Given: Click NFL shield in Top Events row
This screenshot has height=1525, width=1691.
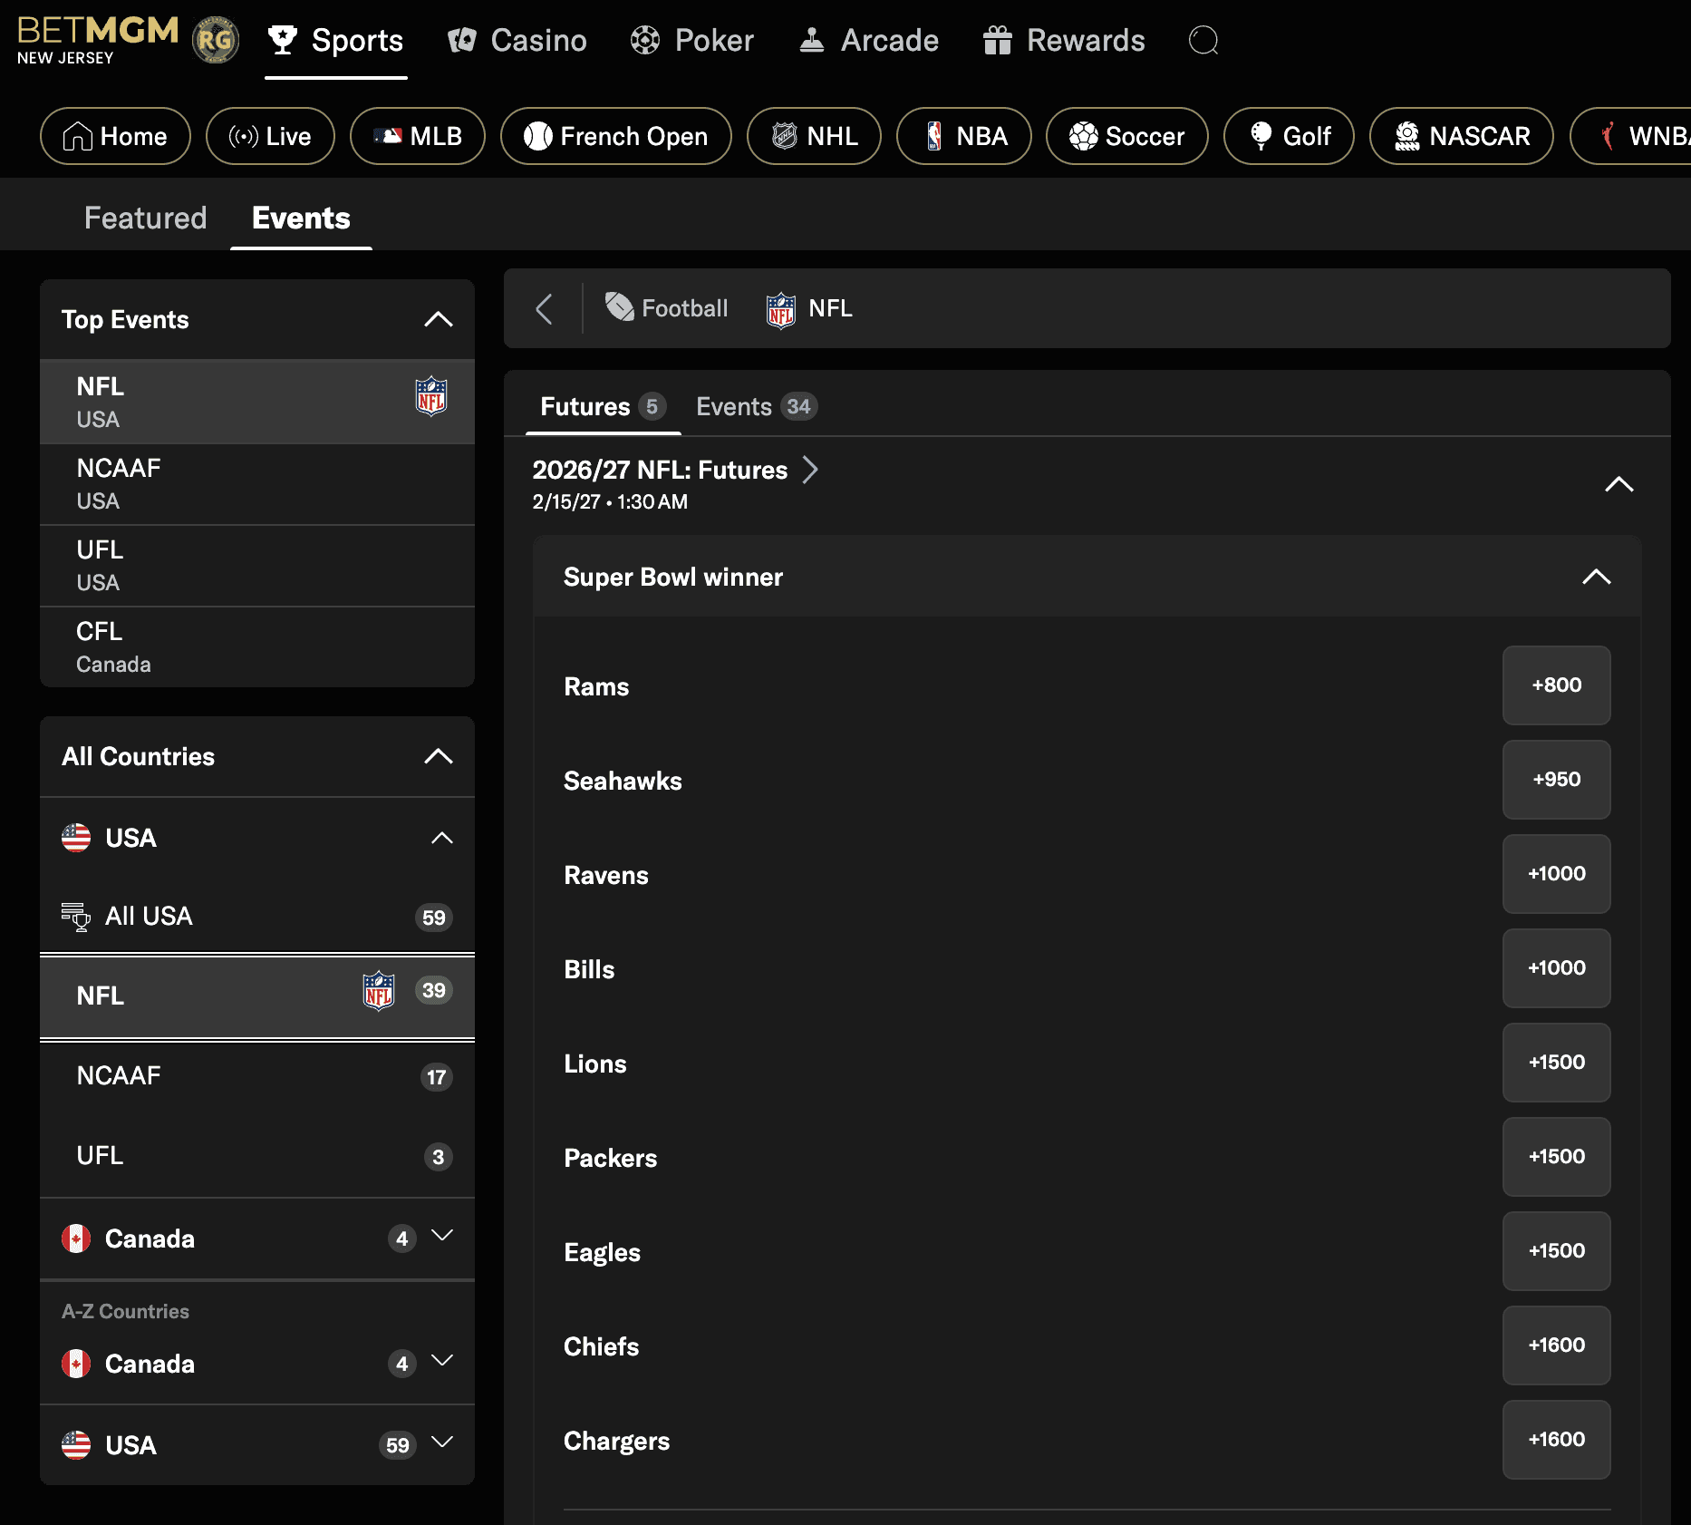Looking at the screenshot, I should [x=431, y=396].
